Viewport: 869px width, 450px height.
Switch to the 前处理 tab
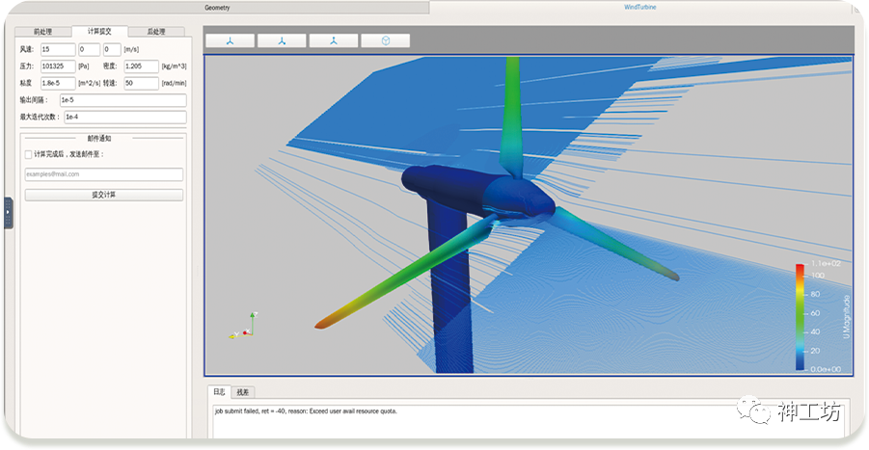tap(43, 32)
